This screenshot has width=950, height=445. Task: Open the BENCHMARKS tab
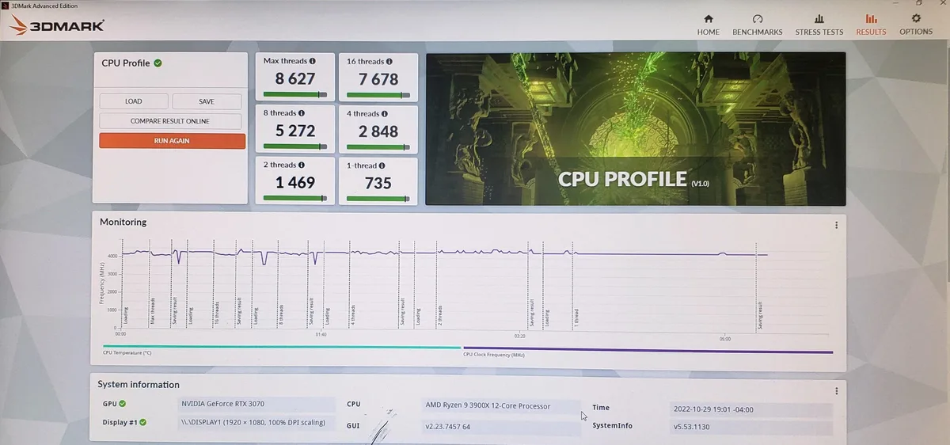tap(757, 25)
